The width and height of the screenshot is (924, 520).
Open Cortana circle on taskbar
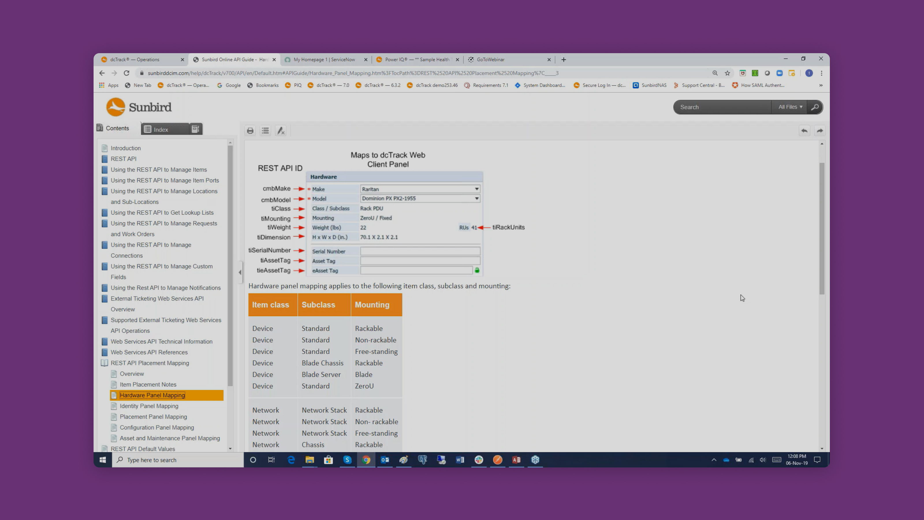coord(253,460)
